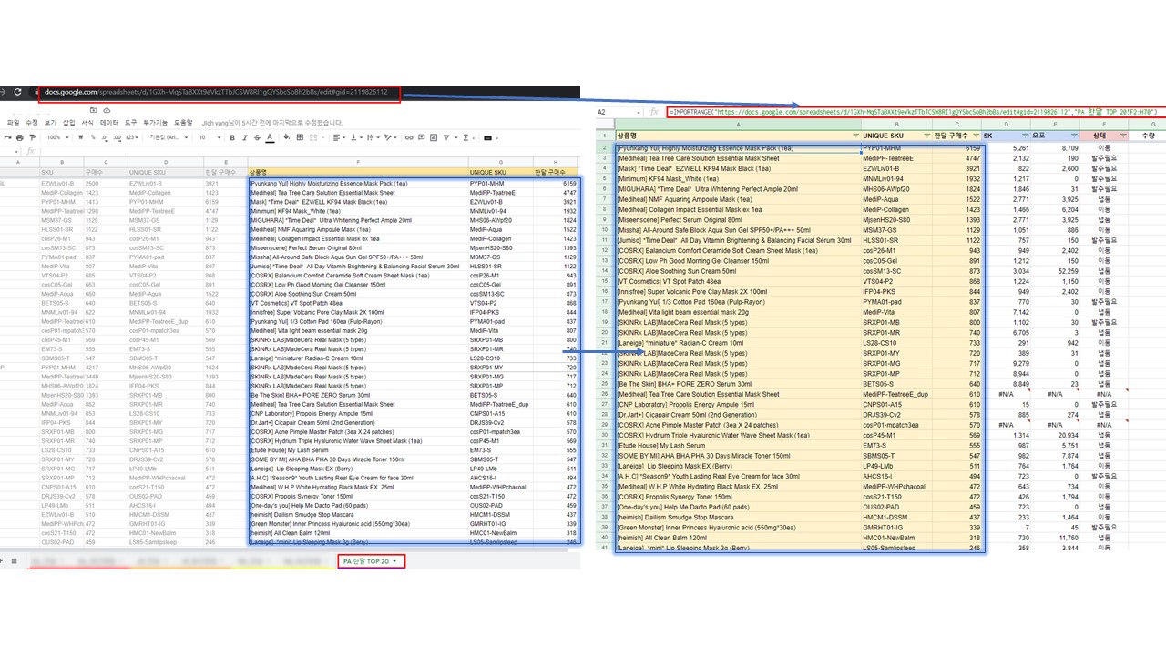The height and width of the screenshot is (655, 1166).
Task: Click the move to folder icon
Action: pyautogui.click(x=94, y=110)
